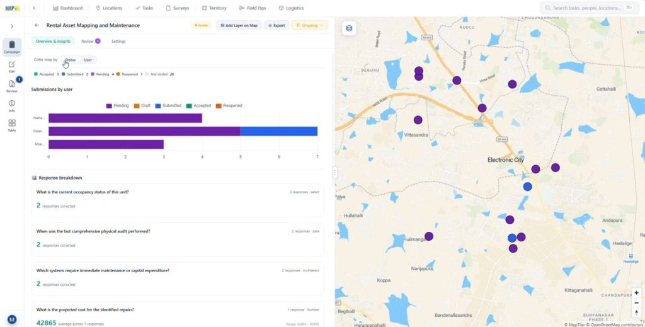The image size is (645, 327).
Task: Reset map bearing with compass button
Action: click(x=636, y=313)
